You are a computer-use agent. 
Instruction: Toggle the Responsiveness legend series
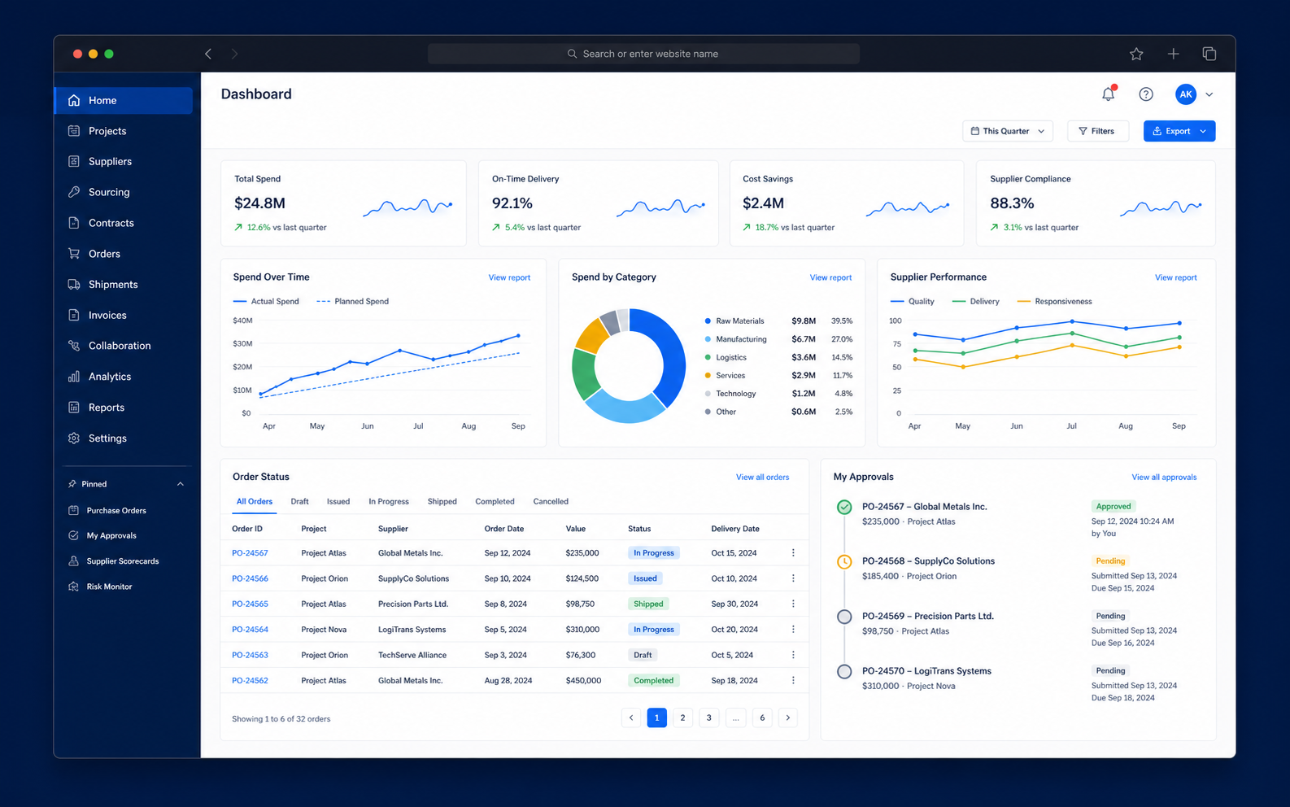1054,302
